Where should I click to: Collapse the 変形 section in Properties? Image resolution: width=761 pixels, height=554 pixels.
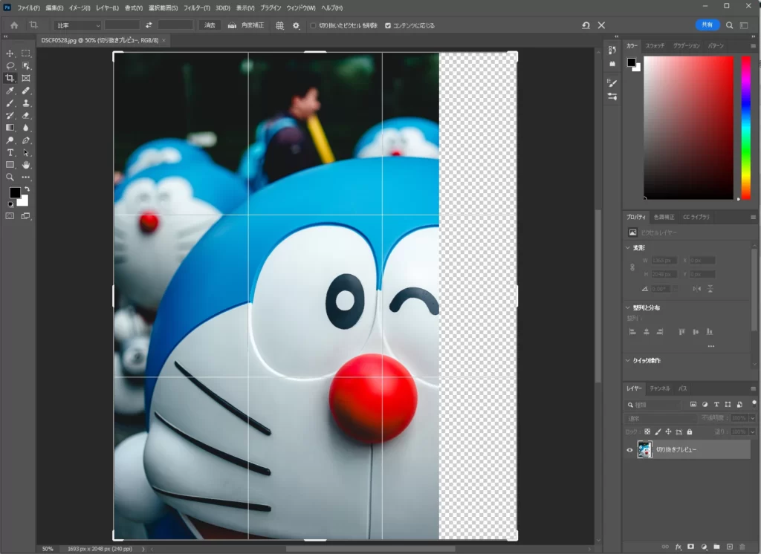(x=627, y=247)
